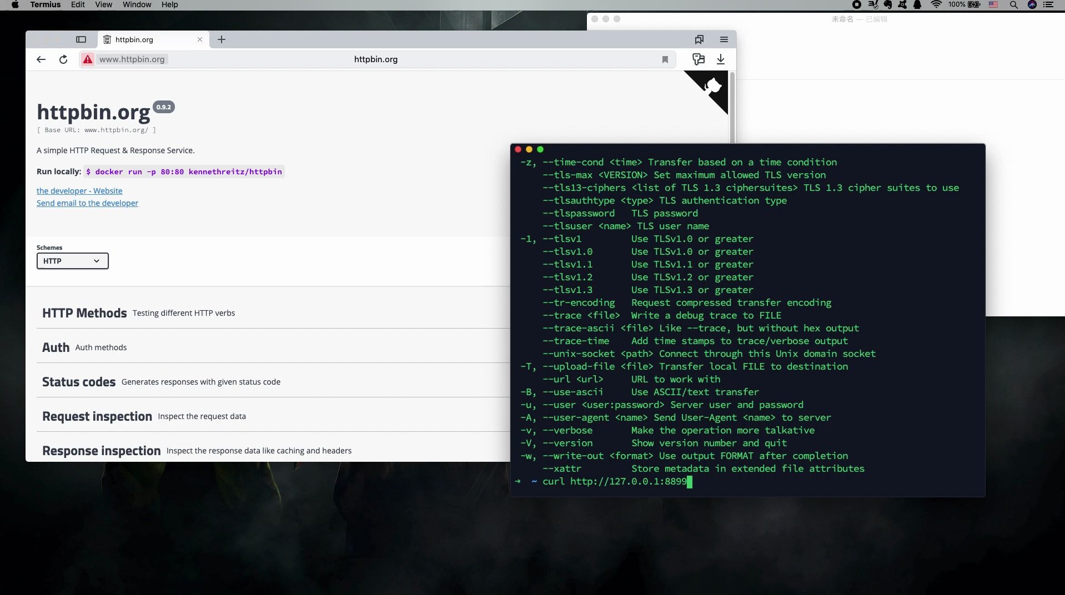The height and width of the screenshot is (595, 1065).
Task: Open a new browser tab
Action: pyautogui.click(x=221, y=39)
